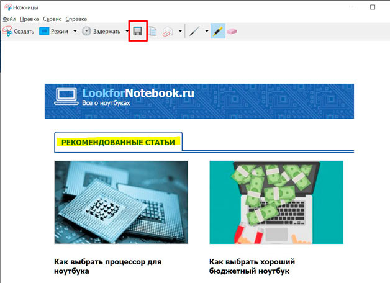Toggle the yellow Highlighter tool
Image resolution: width=390 pixels, height=283 pixels.
[x=218, y=31]
